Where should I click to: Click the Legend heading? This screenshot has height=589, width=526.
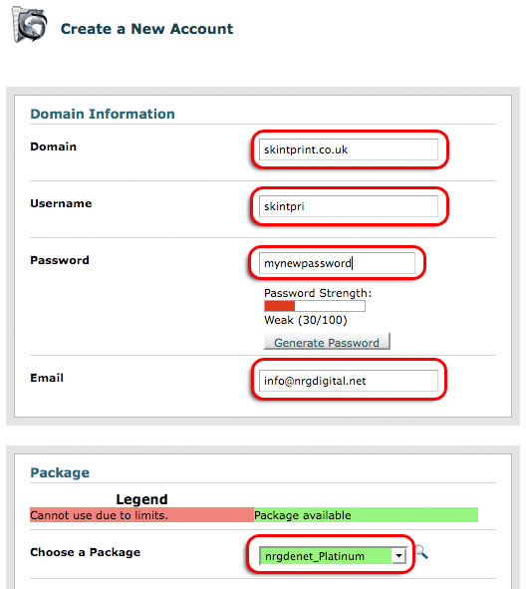click(x=141, y=499)
